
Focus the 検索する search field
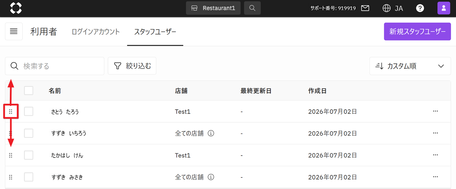[54, 66]
